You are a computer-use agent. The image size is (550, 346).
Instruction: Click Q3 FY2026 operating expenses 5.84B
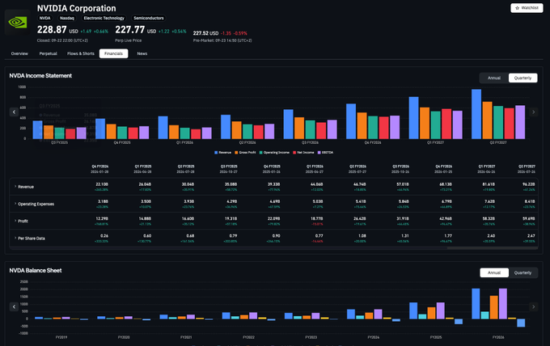pyautogui.click(x=403, y=201)
